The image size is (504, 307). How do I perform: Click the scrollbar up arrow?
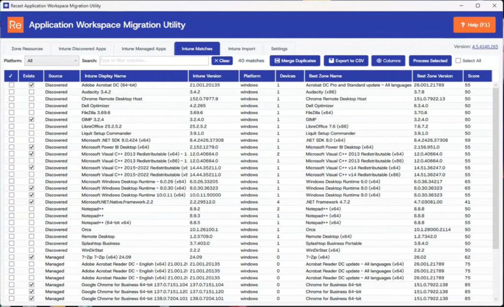point(495,85)
